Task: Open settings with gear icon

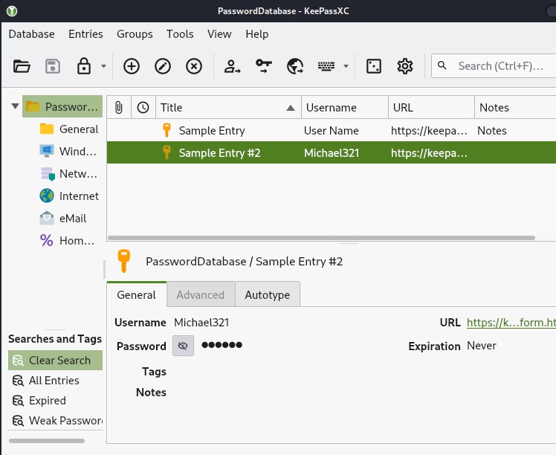Action: (404, 66)
